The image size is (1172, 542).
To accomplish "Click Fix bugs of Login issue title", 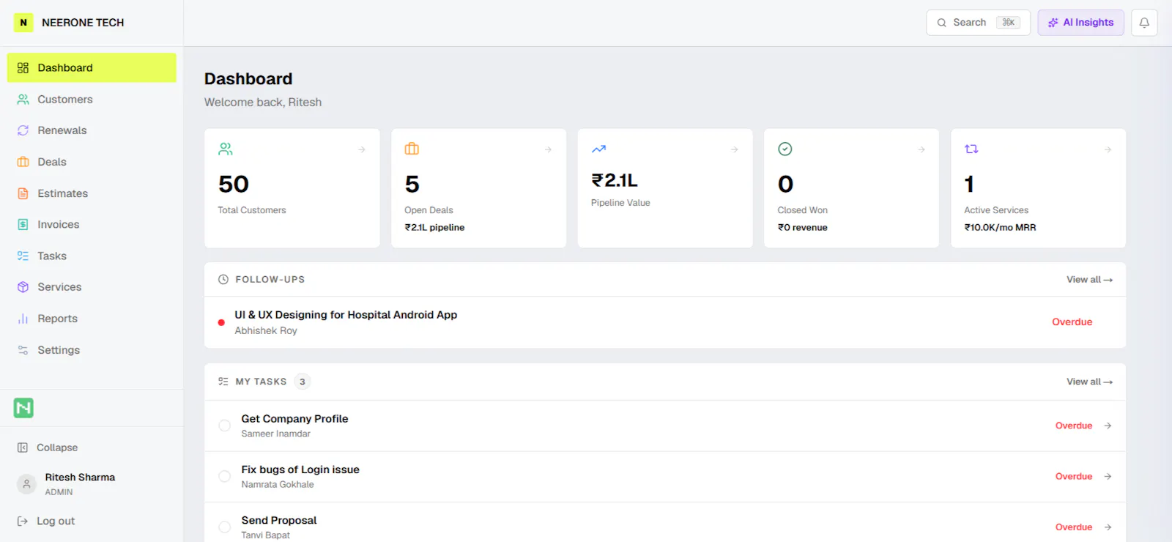I will [300, 469].
